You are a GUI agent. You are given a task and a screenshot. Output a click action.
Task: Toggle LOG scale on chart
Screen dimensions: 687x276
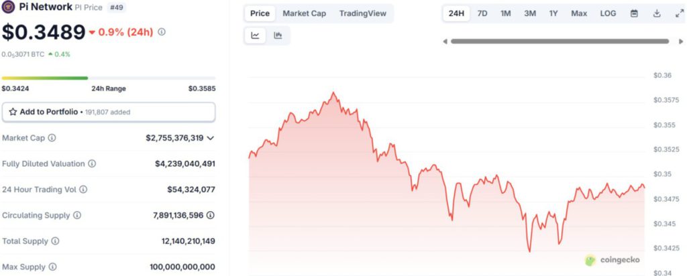(x=608, y=13)
